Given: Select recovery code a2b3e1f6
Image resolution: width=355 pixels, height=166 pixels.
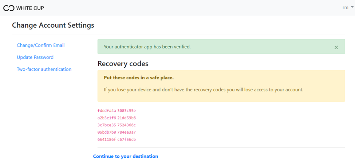Looking at the screenshot, I should point(107,118).
